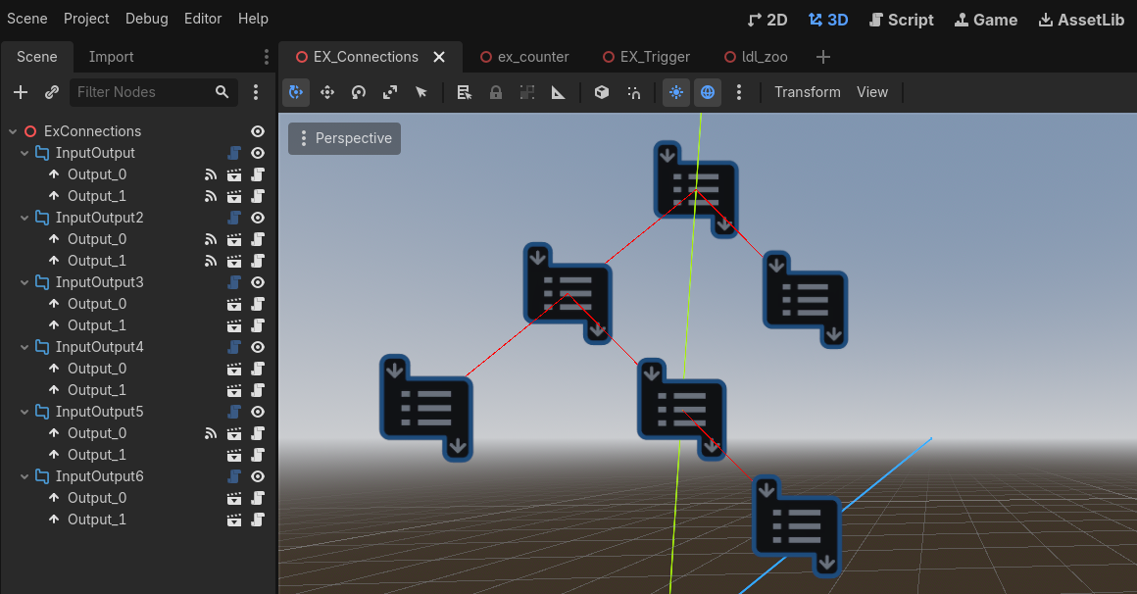The height and width of the screenshot is (594, 1137).
Task: Open the Project menu
Action: coord(86,19)
